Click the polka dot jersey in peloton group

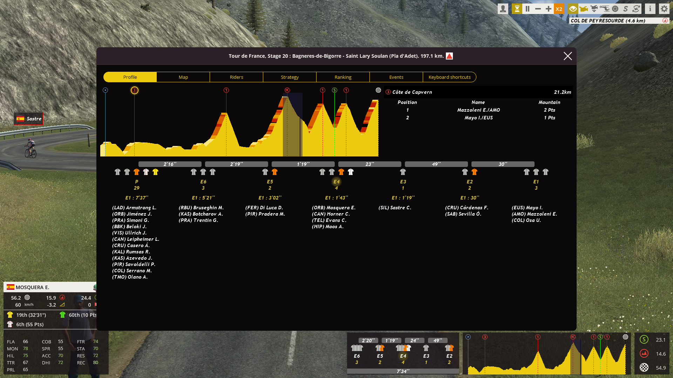[146, 172]
